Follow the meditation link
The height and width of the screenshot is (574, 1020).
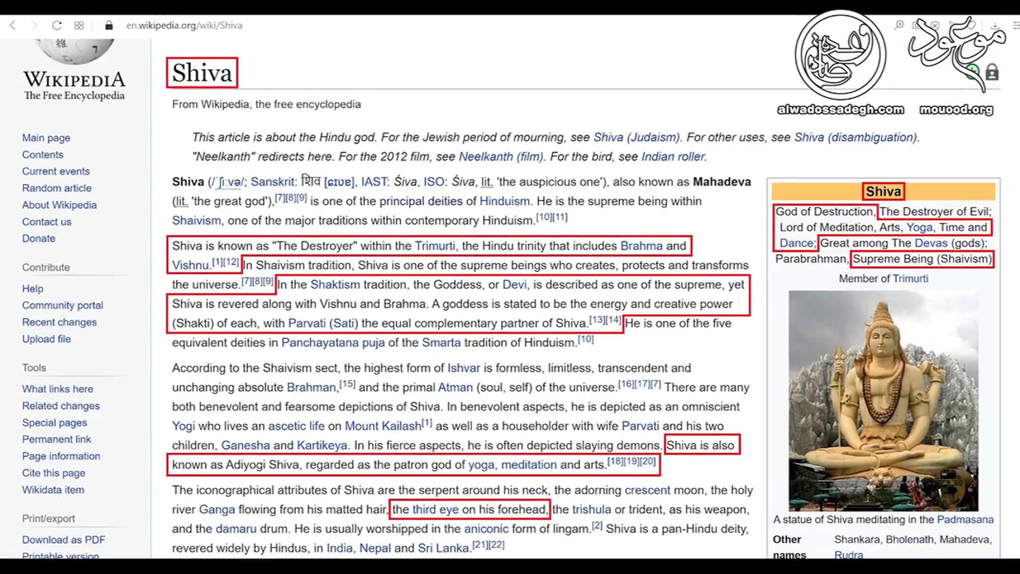[529, 465]
